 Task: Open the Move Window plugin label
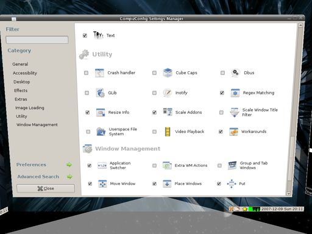point(122,183)
